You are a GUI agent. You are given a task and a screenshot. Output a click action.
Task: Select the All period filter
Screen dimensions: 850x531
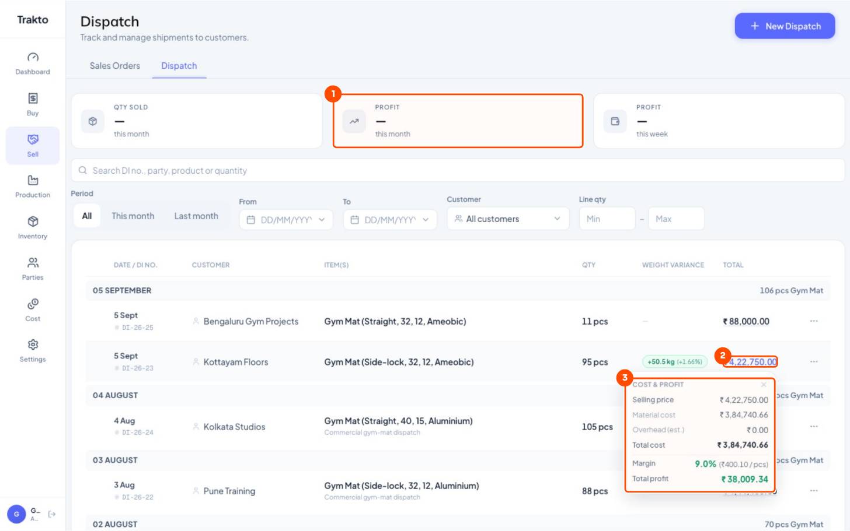(x=87, y=216)
